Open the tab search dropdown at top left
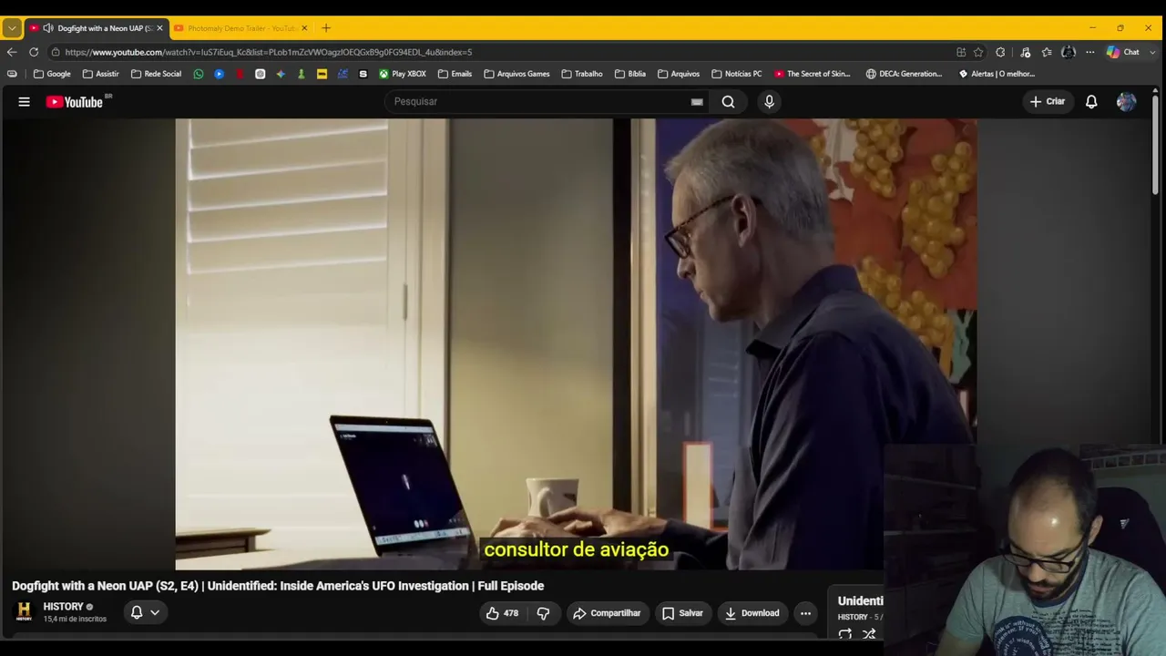Viewport: 1166px width, 656px height. coord(12,28)
